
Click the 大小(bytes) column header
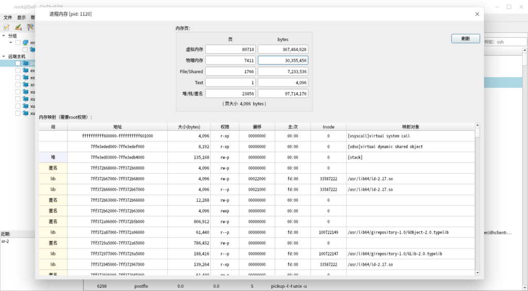(190, 127)
